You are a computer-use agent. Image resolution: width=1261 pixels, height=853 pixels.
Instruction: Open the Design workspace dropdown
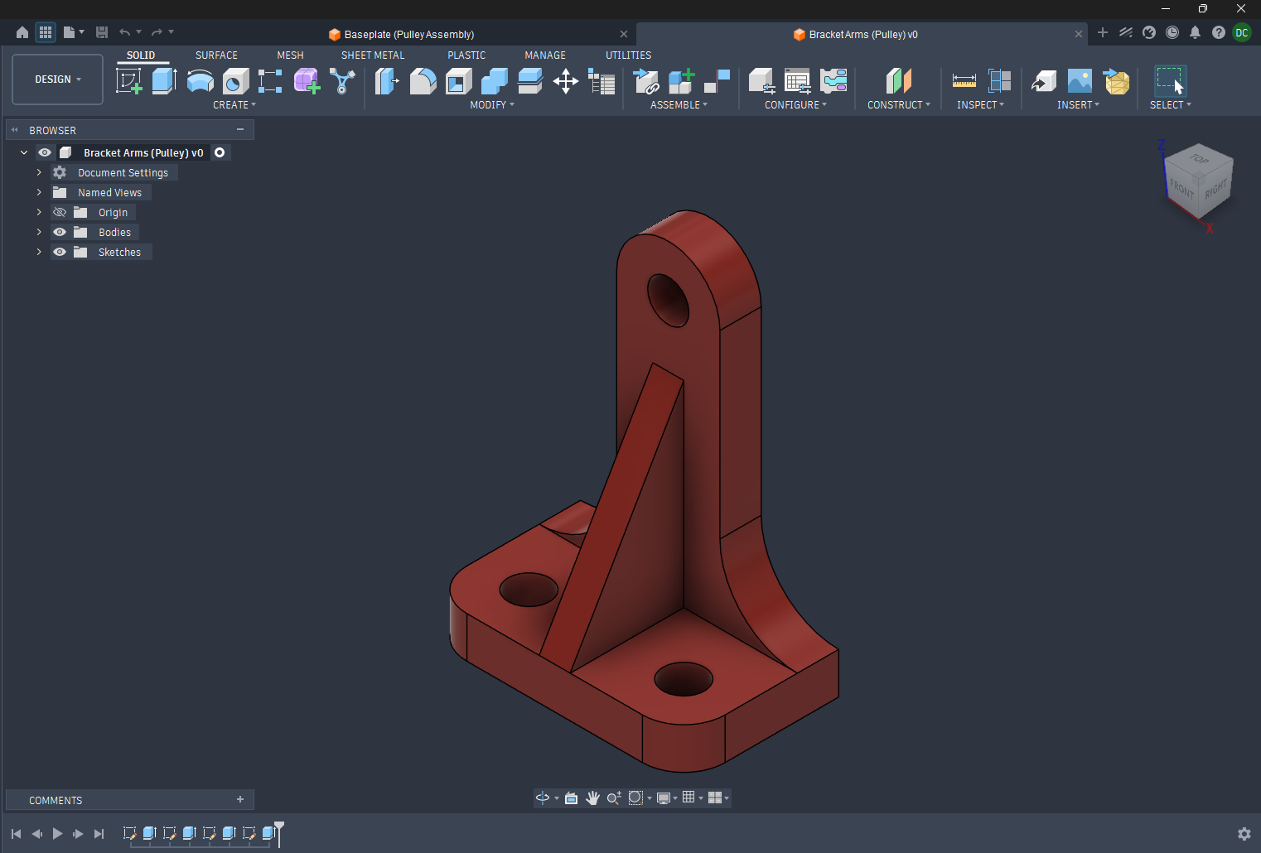pos(58,80)
